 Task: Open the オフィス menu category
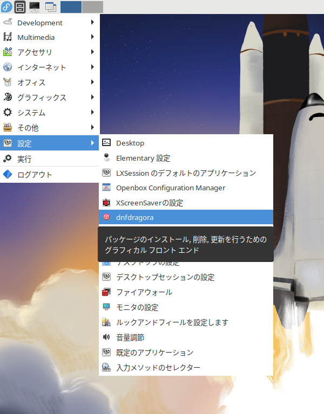[50, 82]
